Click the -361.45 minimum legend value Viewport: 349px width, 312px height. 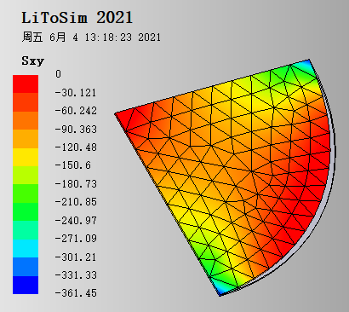coord(76,293)
